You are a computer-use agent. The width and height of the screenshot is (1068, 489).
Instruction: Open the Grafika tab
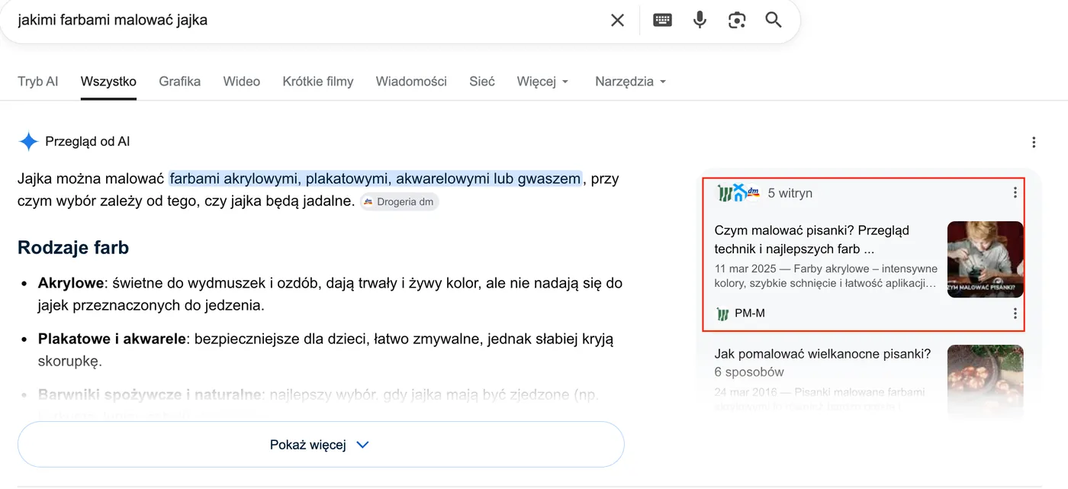180,82
